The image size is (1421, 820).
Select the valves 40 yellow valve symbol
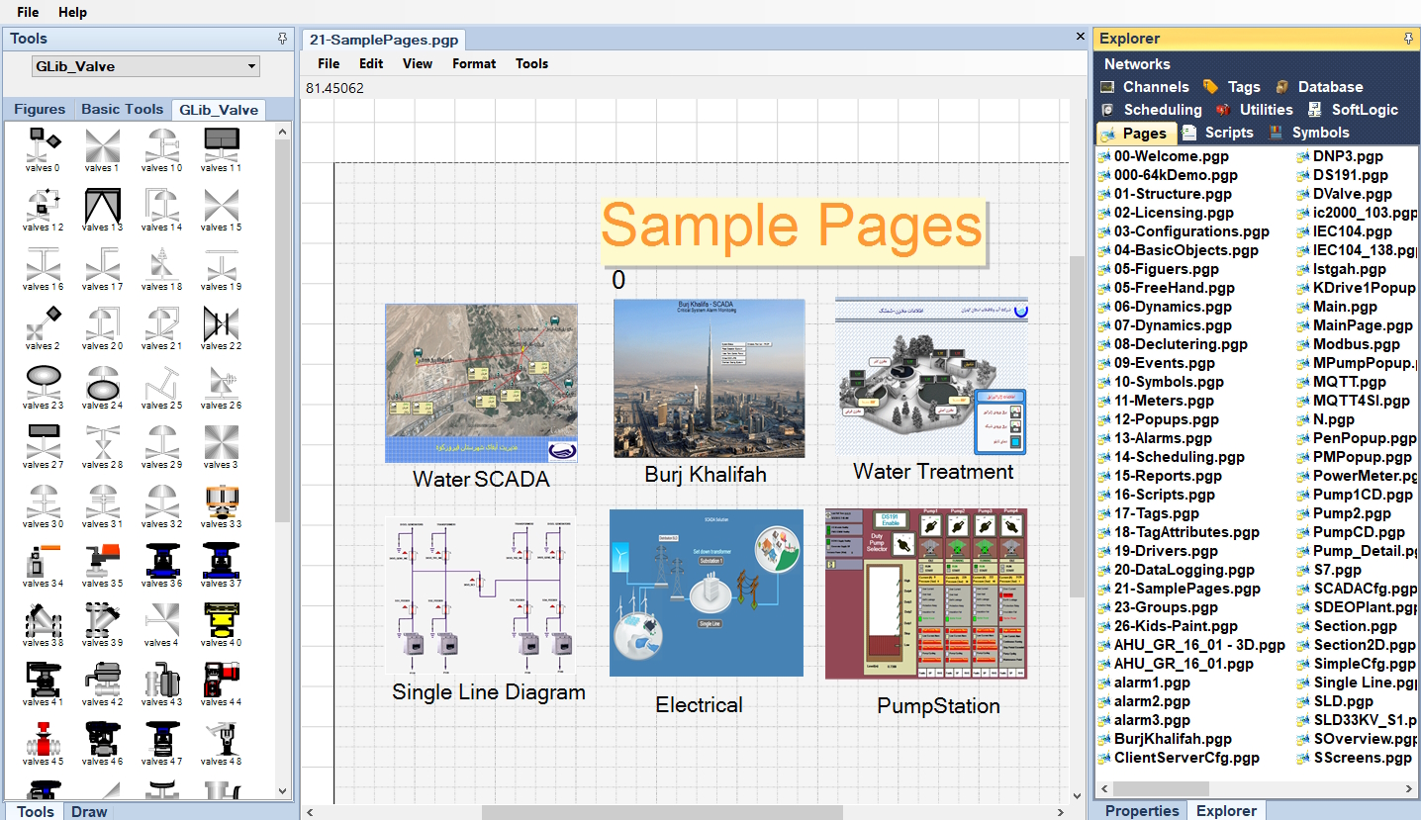220,622
